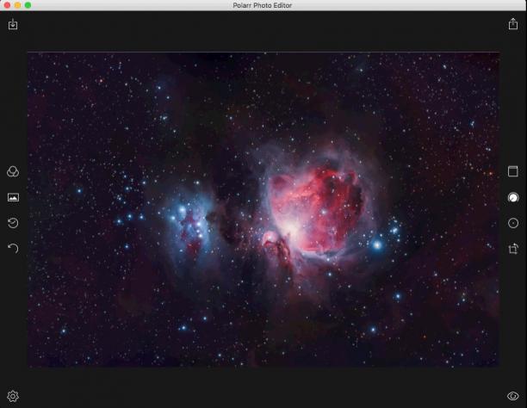Open the settings gear icon
Viewport: 527px width, 408px height.
pyautogui.click(x=13, y=396)
